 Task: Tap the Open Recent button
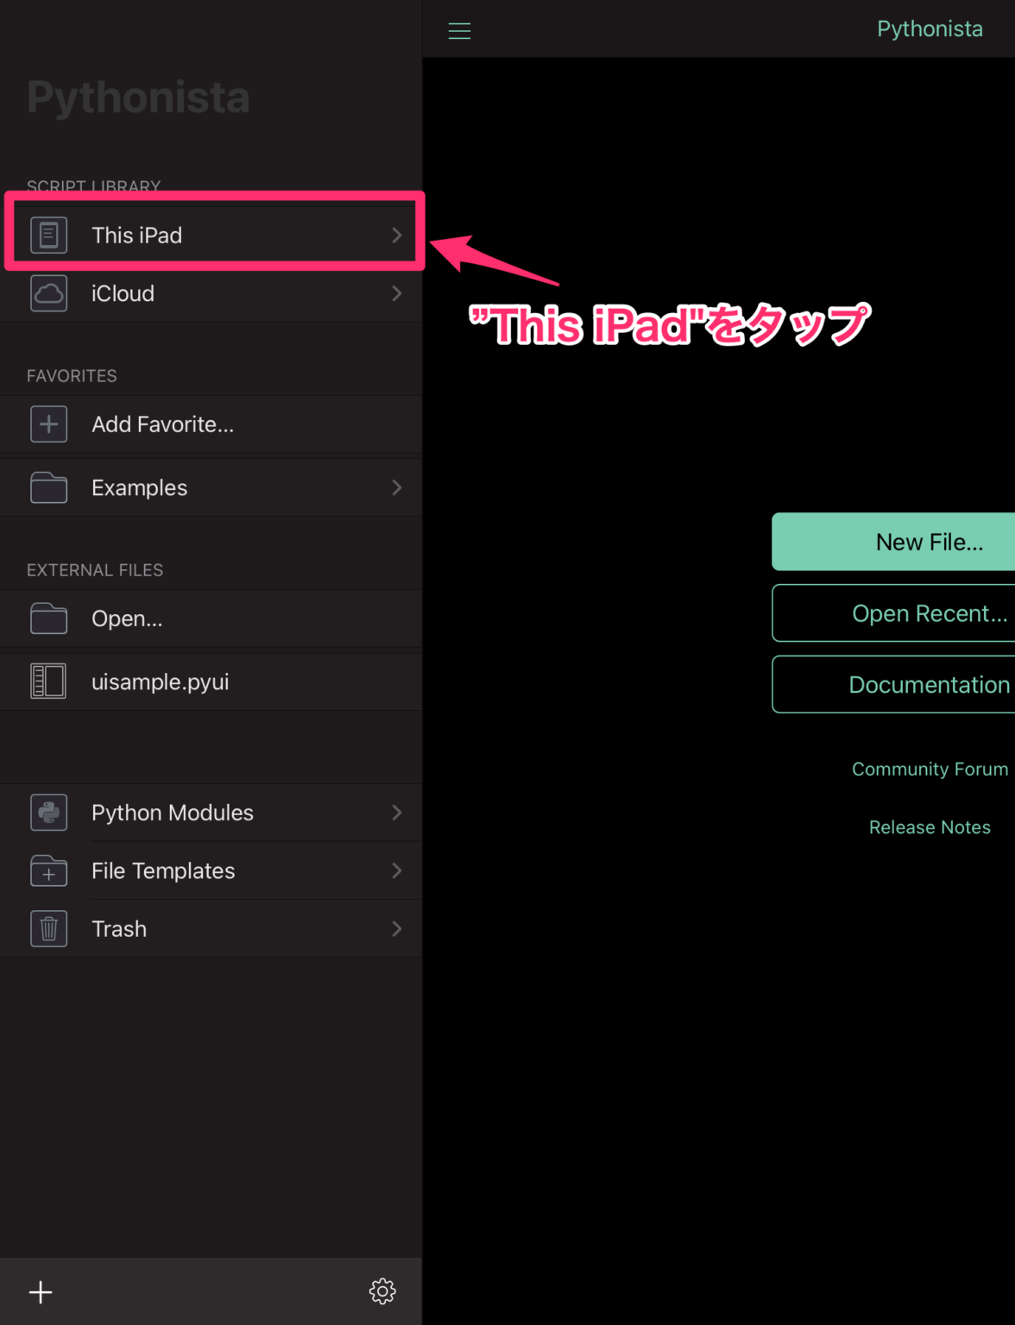tap(930, 613)
